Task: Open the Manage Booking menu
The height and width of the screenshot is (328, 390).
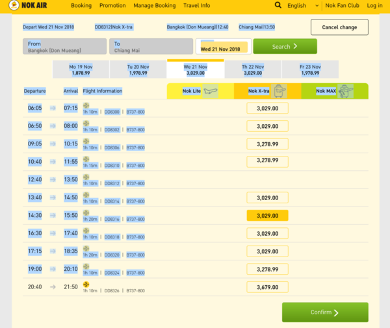Action: point(155,5)
